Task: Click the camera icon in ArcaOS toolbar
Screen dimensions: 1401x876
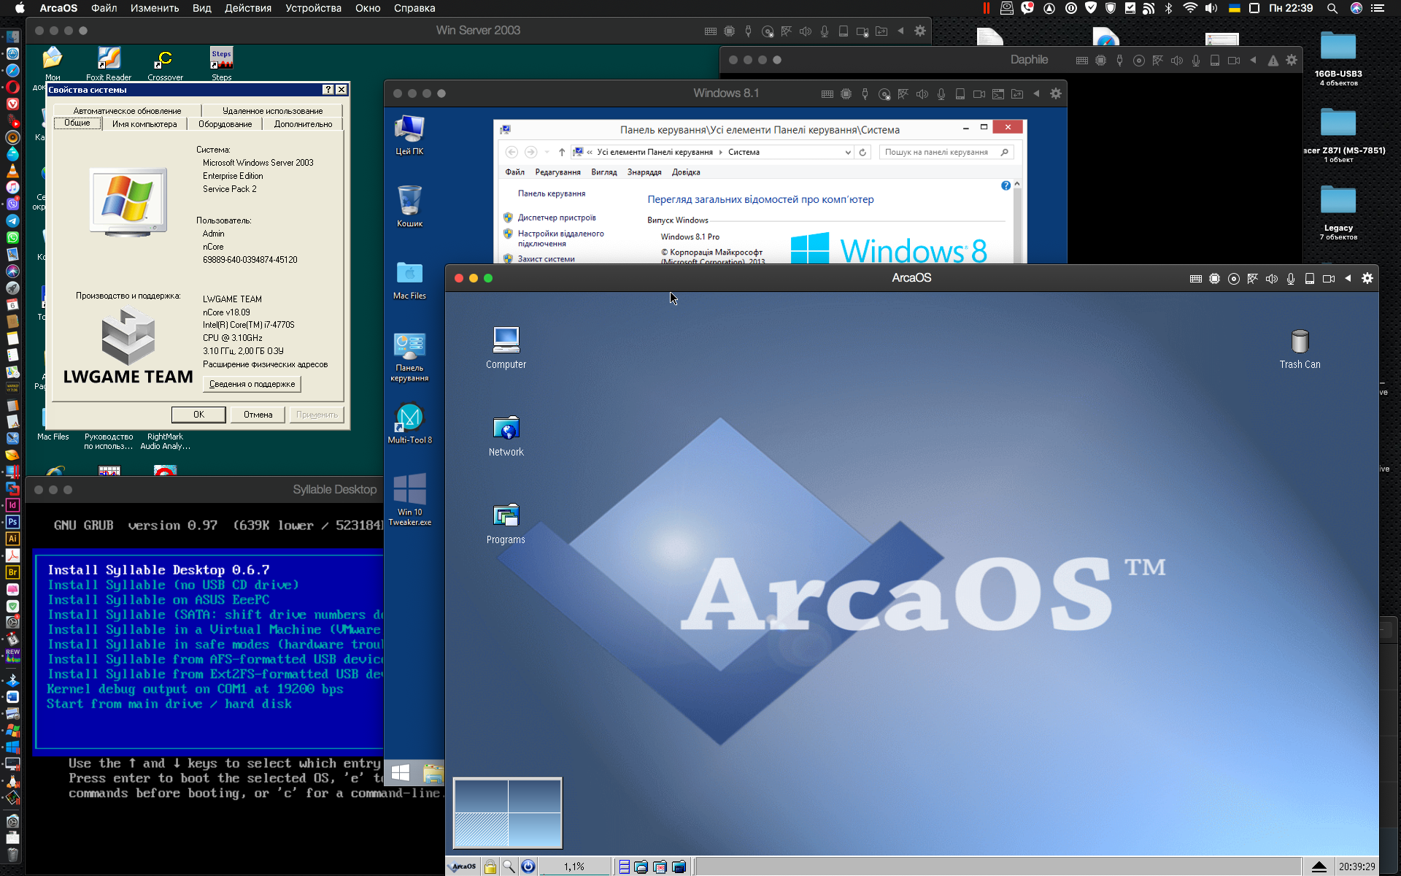Action: 1328,278
